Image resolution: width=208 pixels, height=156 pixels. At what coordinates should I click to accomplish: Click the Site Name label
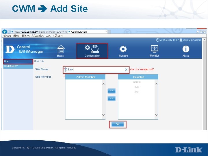(42, 69)
